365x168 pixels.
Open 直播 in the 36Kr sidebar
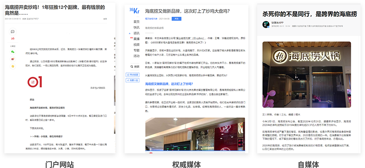pyautogui.click(x=137, y=39)
